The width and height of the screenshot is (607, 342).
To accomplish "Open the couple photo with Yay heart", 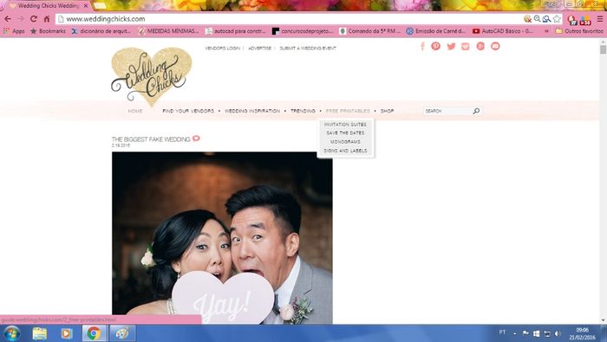I will [222, 237].
